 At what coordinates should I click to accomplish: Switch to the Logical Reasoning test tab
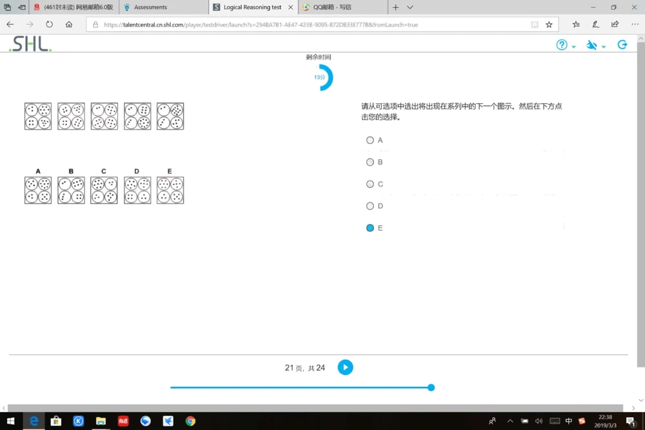point(252,7)
